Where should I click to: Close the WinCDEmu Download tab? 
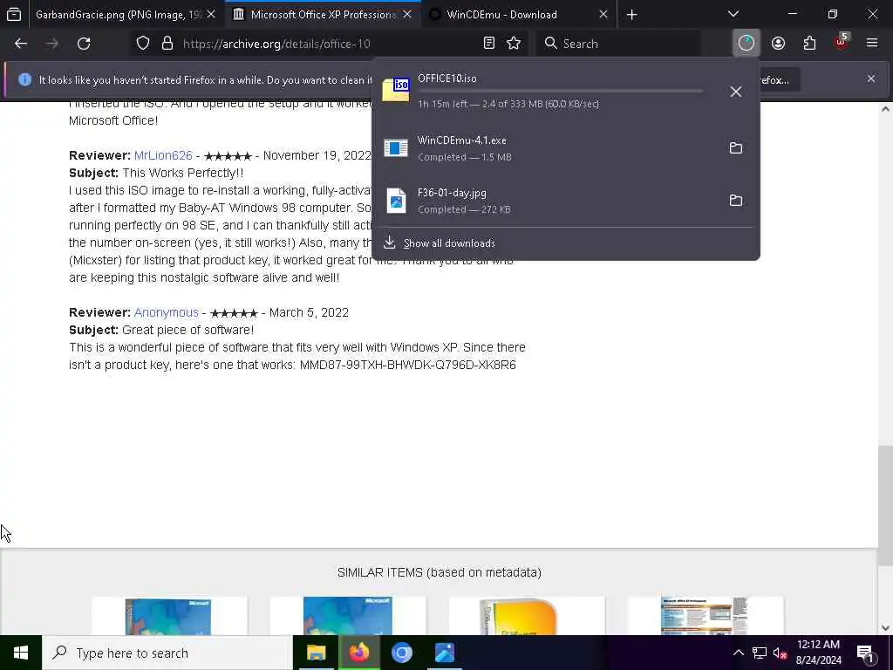pos(603,15)
